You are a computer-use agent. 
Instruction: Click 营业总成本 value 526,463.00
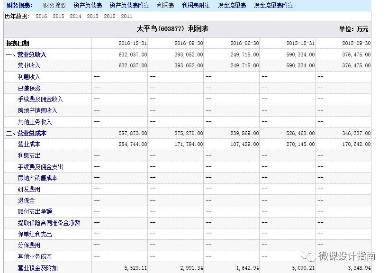pos(300,133)
